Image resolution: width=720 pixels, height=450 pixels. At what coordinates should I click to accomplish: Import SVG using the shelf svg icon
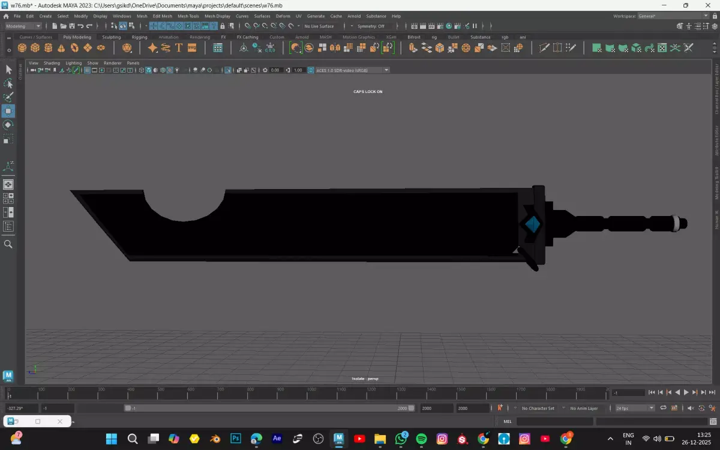tap(192, 48)
